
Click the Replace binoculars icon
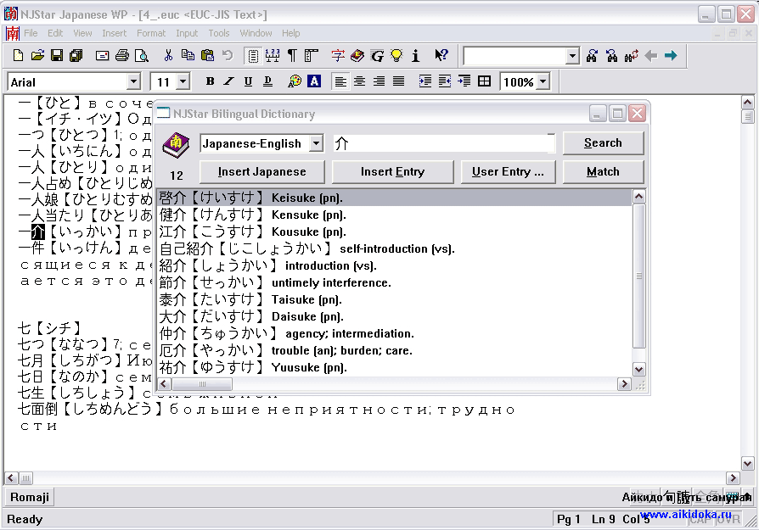click(x=631, y=56)
